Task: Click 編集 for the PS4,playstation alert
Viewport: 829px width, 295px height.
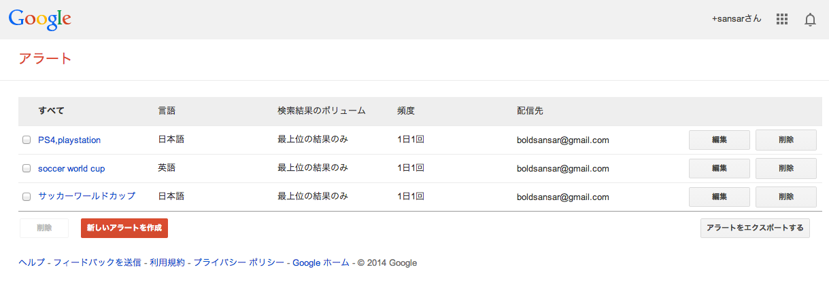Action: [720, 140]
